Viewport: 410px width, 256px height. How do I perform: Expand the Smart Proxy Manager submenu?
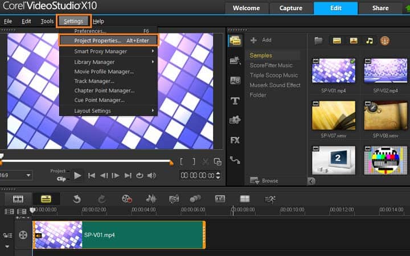(x=108, y=51)
